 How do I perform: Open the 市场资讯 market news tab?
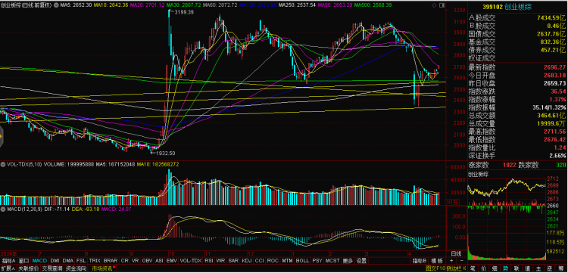(103, 268)
